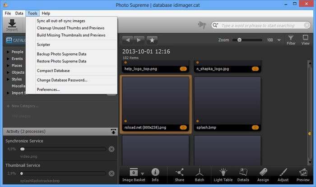The height and width of the screenshot is (187, 316).
Task: Cancel the Synchronize Service process
Action: [x=112, y=149]
